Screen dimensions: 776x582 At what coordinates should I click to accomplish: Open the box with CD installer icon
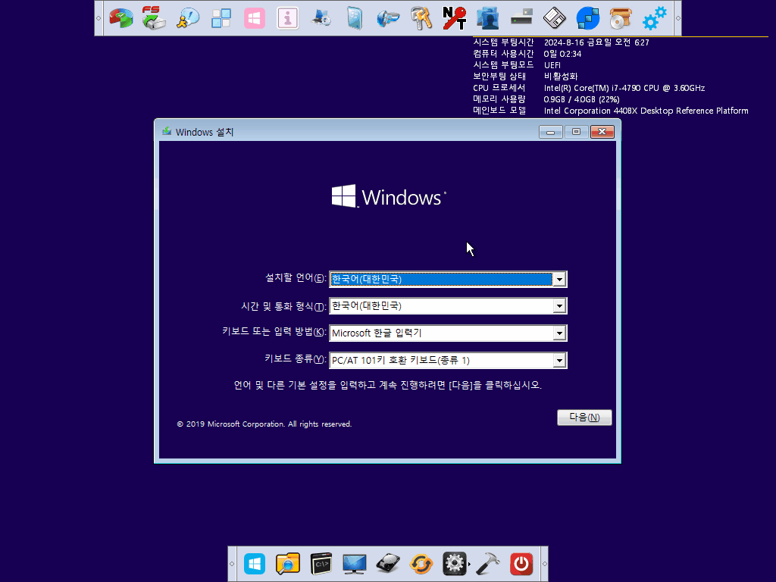[621, 18]
